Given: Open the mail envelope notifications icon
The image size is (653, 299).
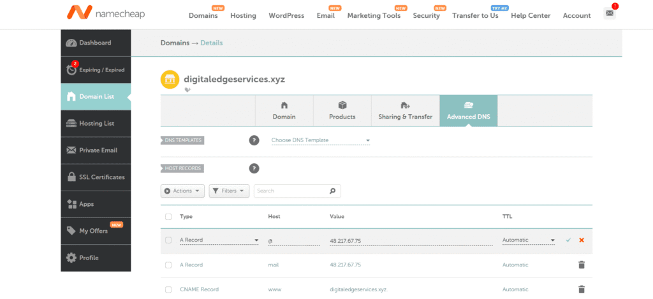Looking at the screenshot, I should click(x=610, y=13).
